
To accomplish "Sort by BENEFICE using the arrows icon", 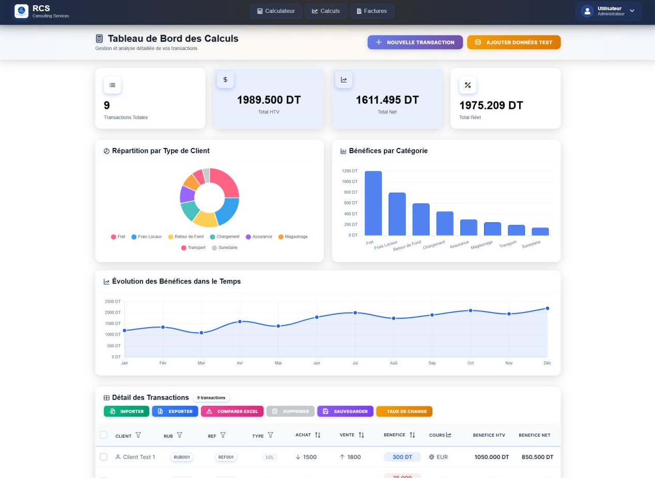I will pos(412,435).
